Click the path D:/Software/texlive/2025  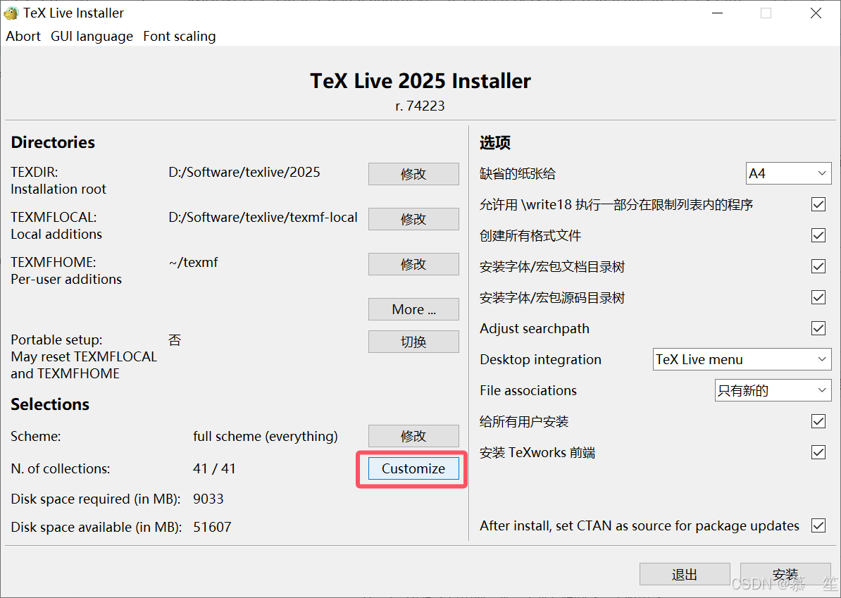pyautogui.click(x=244, y=172)
